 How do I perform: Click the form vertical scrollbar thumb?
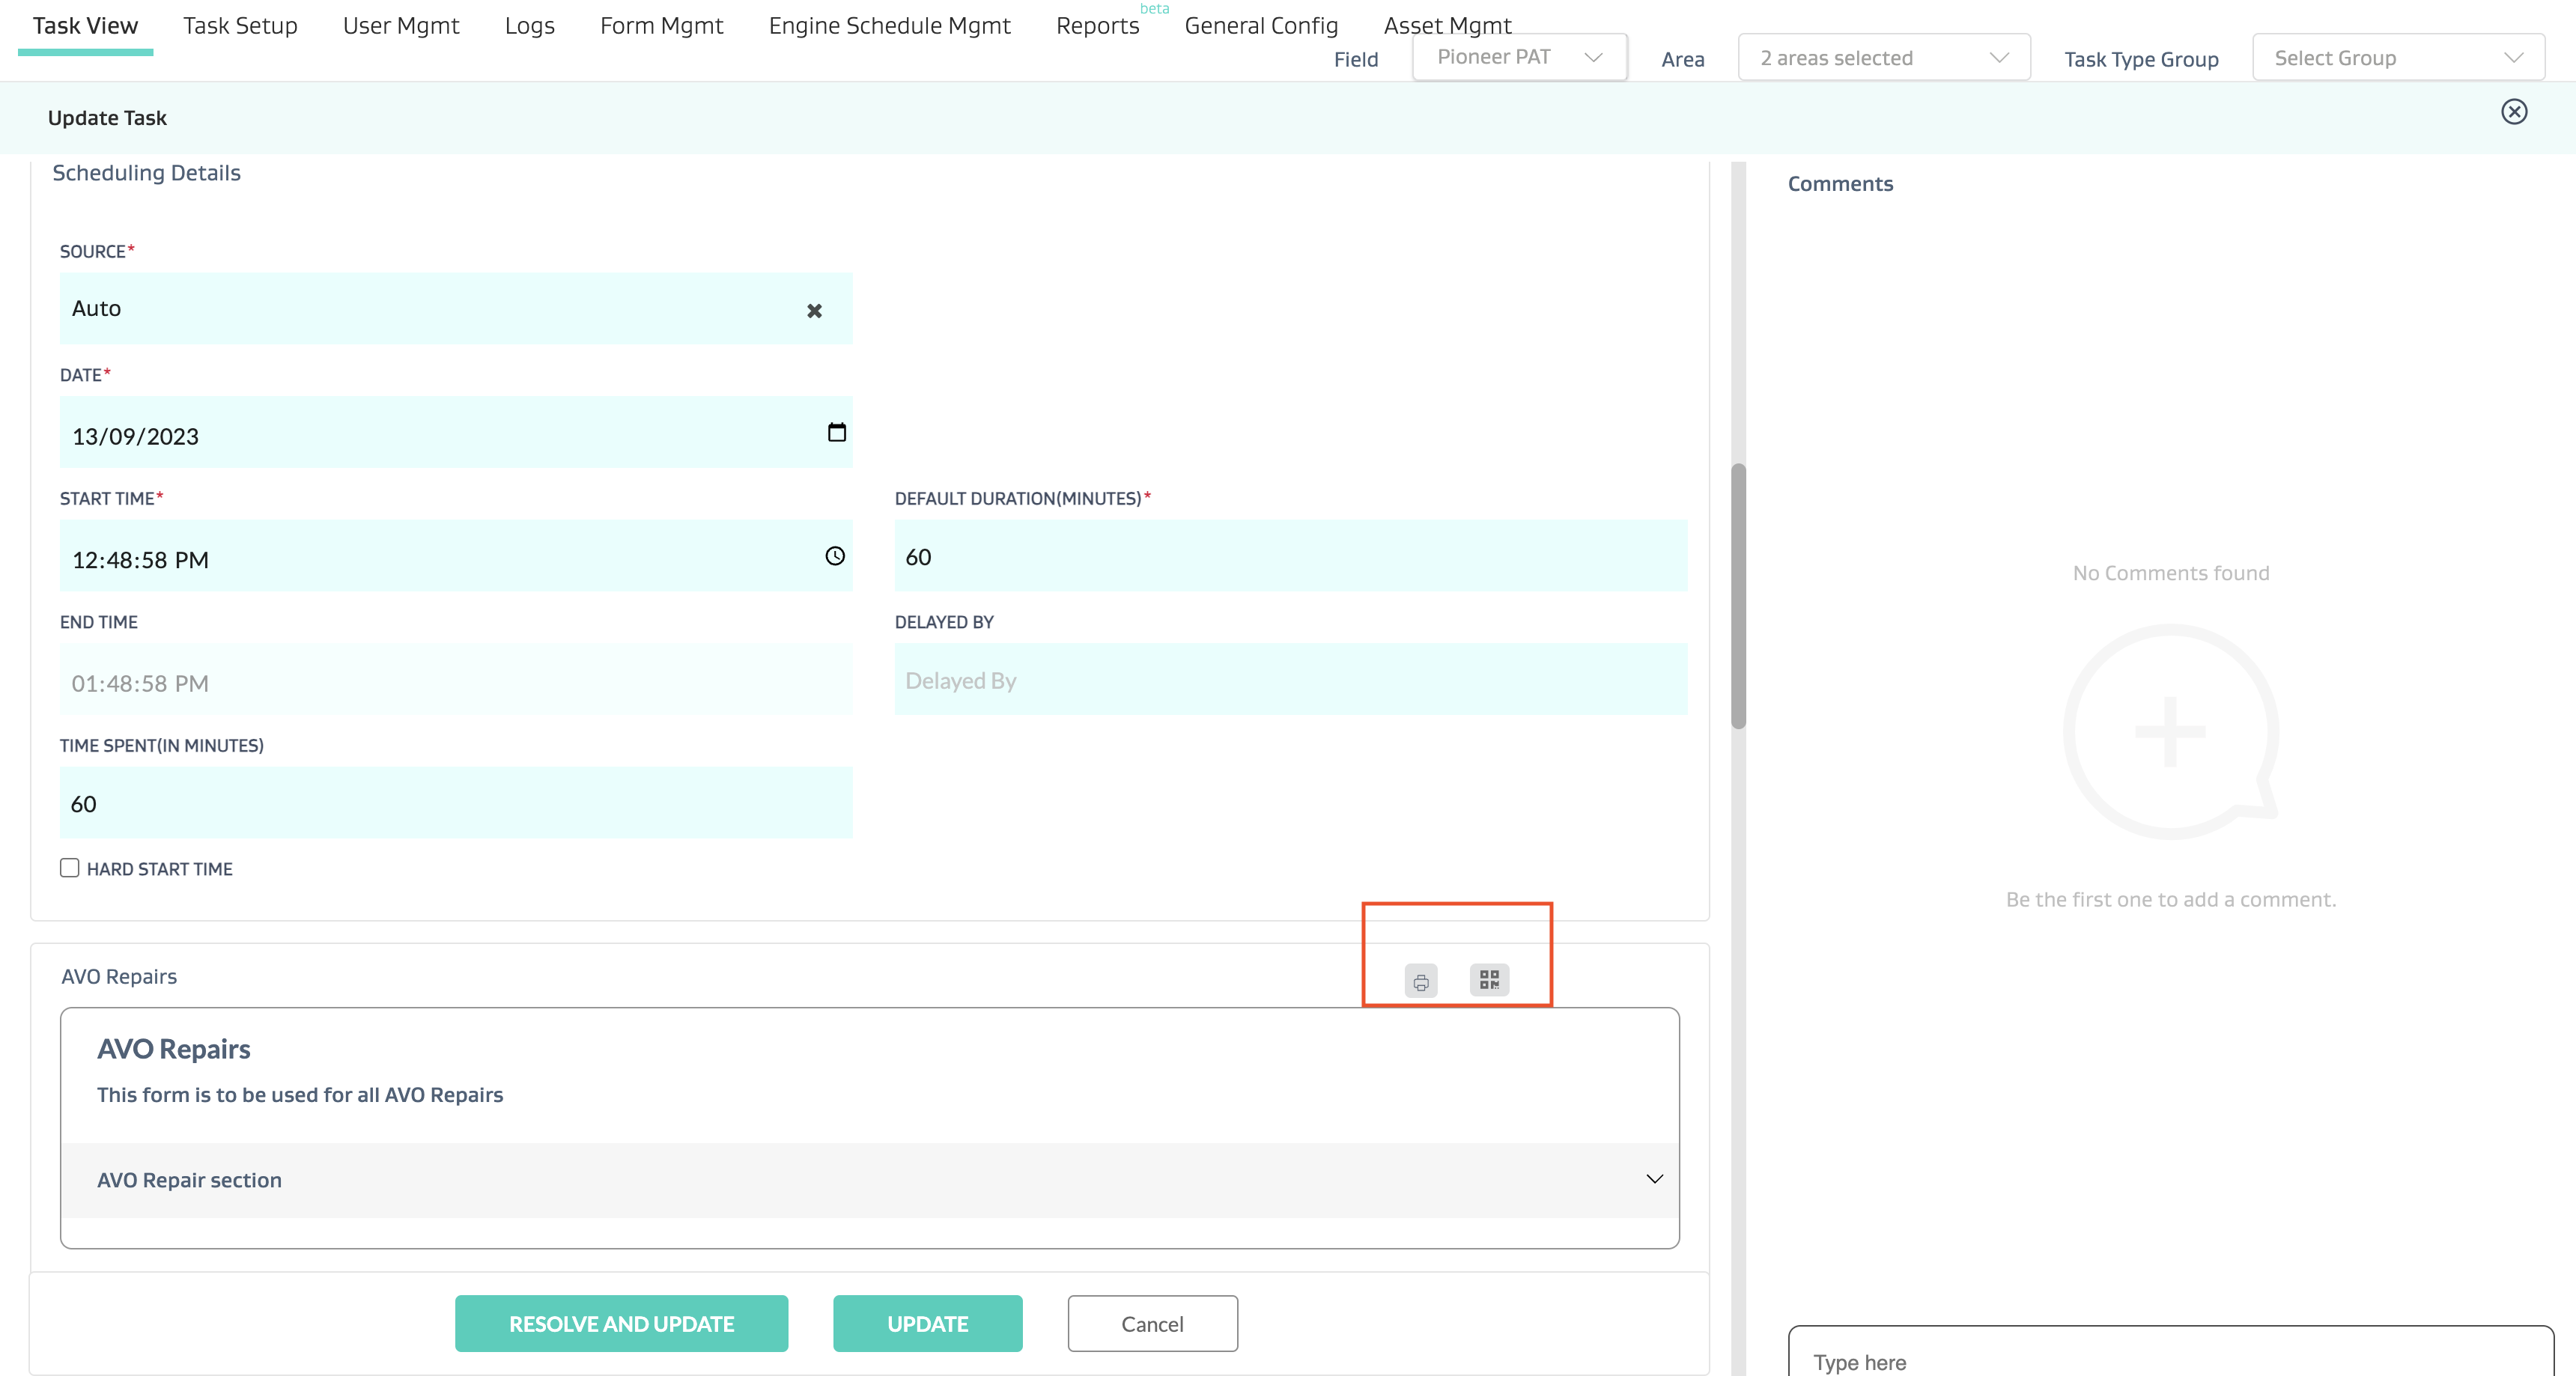1738,595
